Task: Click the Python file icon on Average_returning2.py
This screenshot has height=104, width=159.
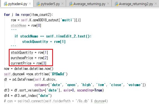Action: pos(116,4)
